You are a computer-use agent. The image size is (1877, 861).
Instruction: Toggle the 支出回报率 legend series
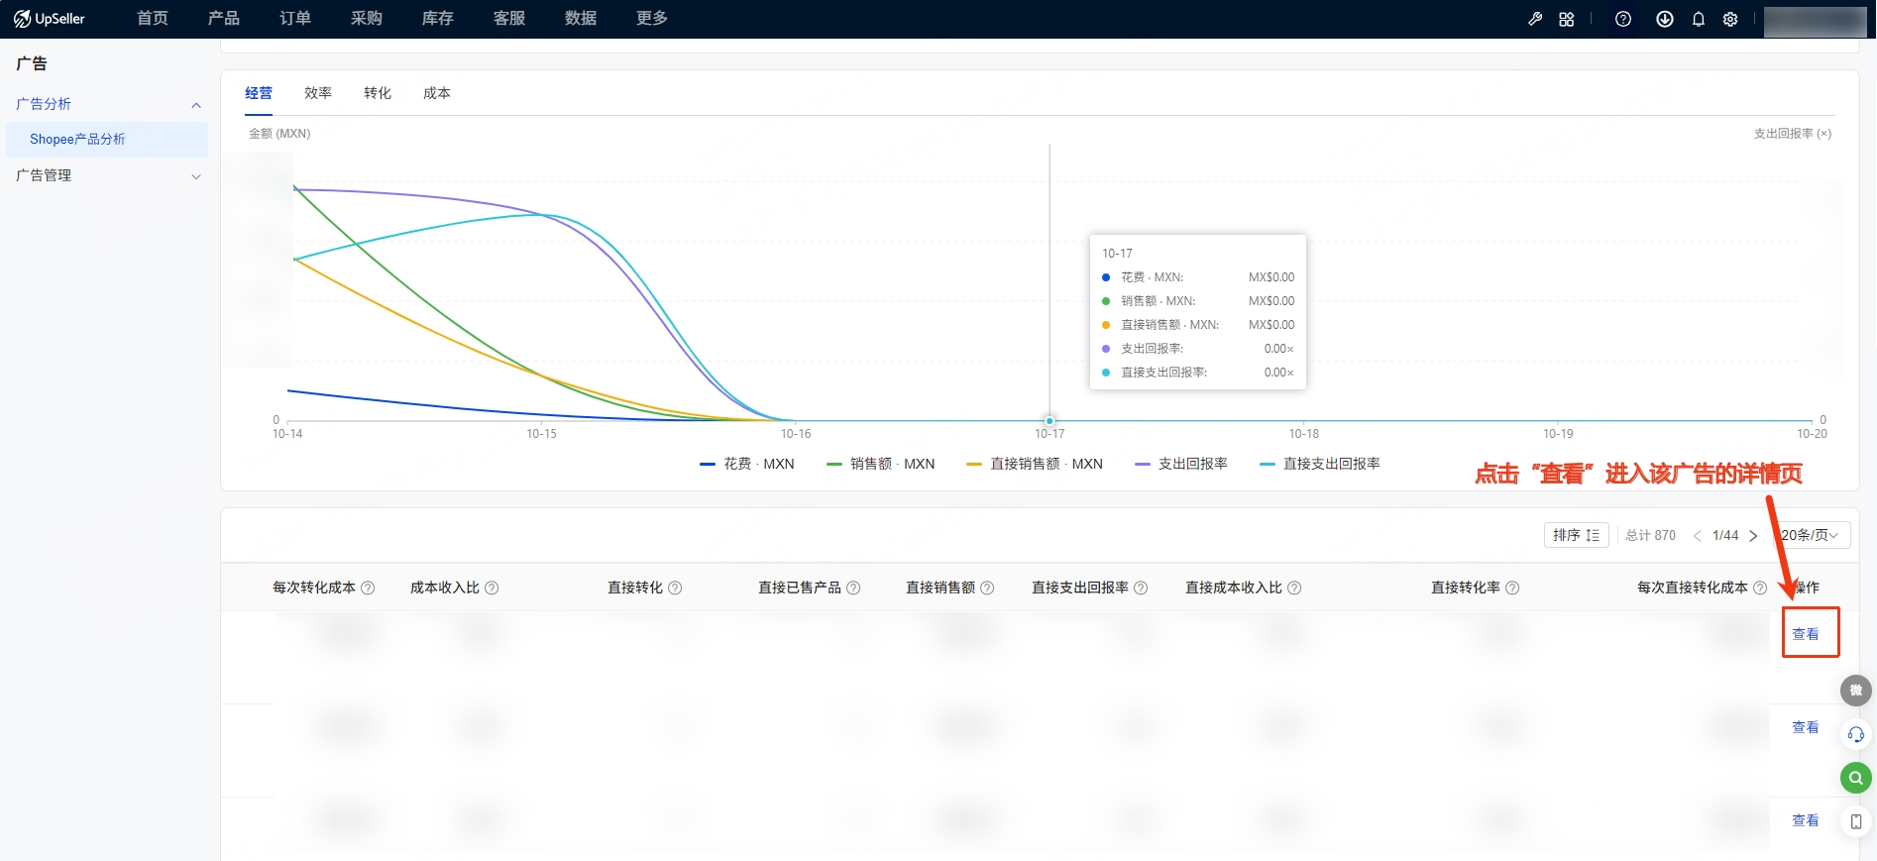(x=1181, y=464)
